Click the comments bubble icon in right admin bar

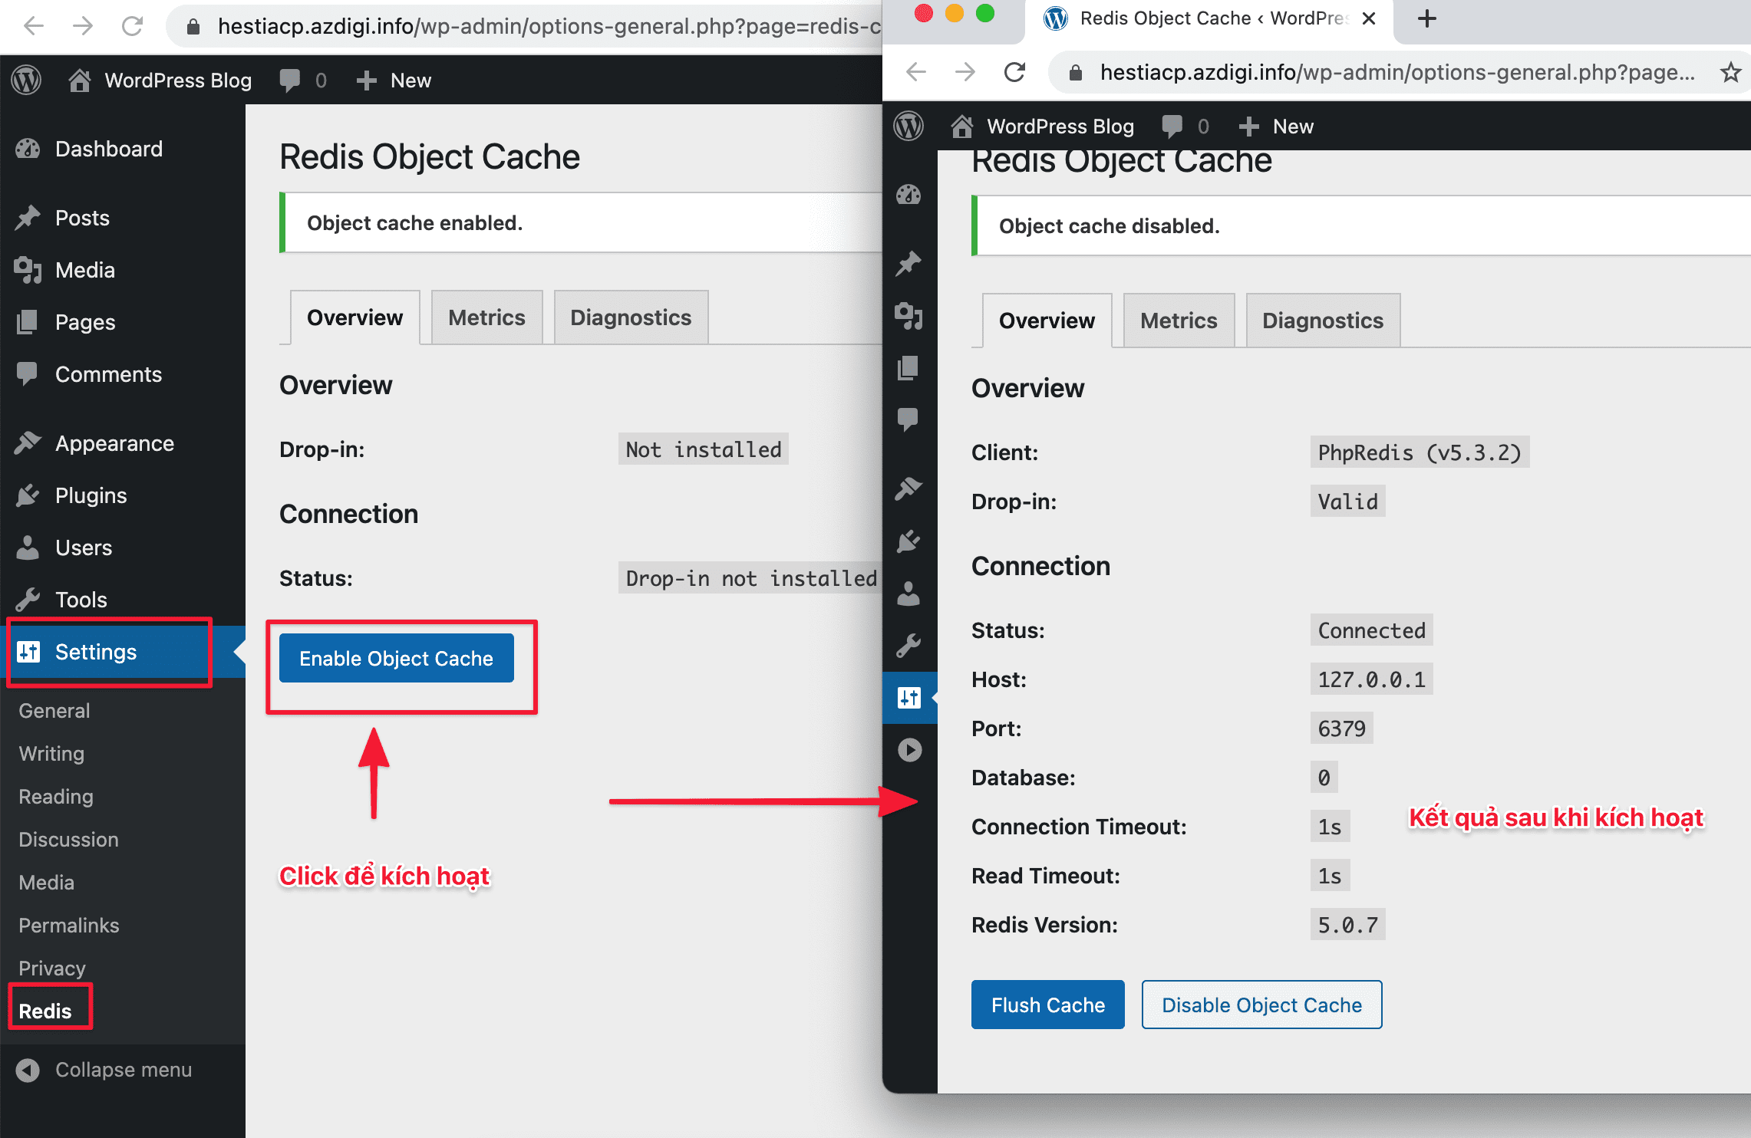click(1172, 126)
